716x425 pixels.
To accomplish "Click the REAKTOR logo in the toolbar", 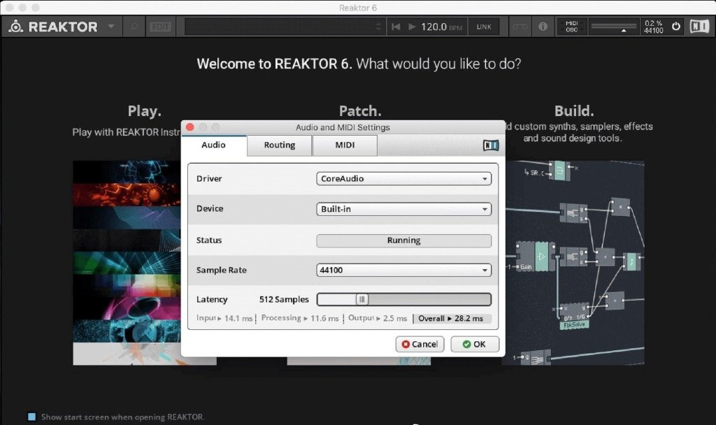I will tap(53, 27).
